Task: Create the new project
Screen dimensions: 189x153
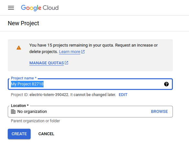Action: 19,134
